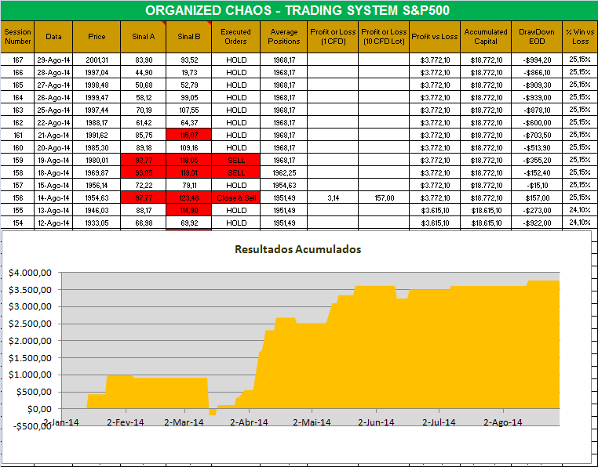This screenshot has height=467, width=598.
Task: Click Sinal A value 89,18
Action: coord(144,148)
